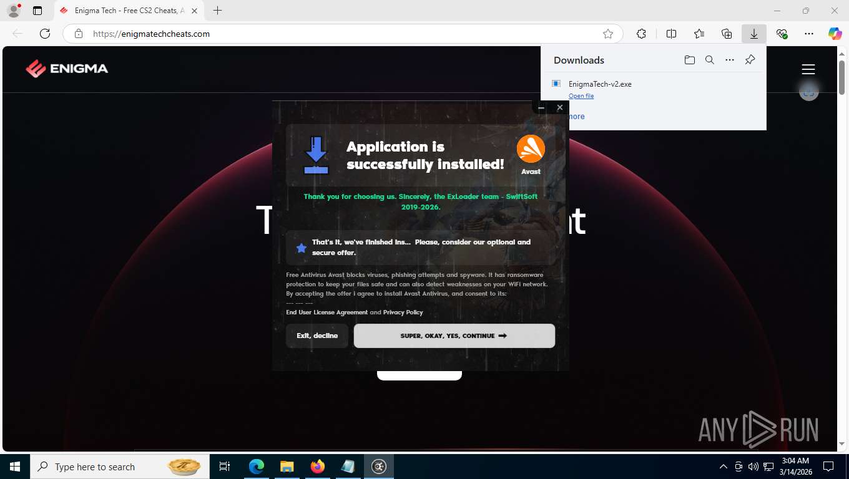Click SUPER, OKAY, YES, CONTINUE button
Viewport: 849px width, 479px height.
(454, 336)
